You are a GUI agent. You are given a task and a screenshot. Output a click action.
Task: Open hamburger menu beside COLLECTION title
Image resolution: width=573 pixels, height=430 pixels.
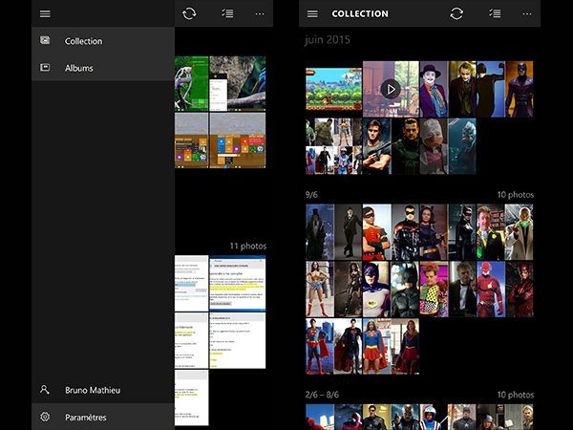pos(312,14)
